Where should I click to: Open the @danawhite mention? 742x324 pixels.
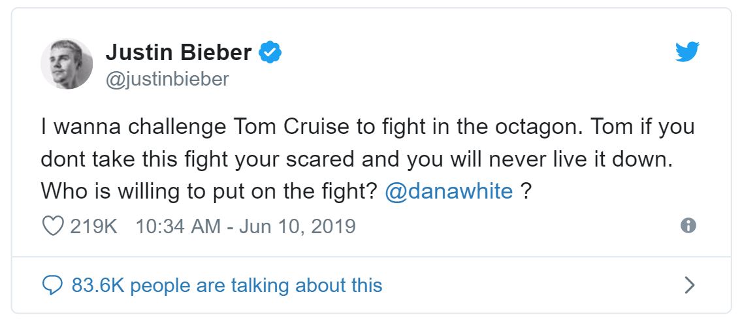(449, 191)
